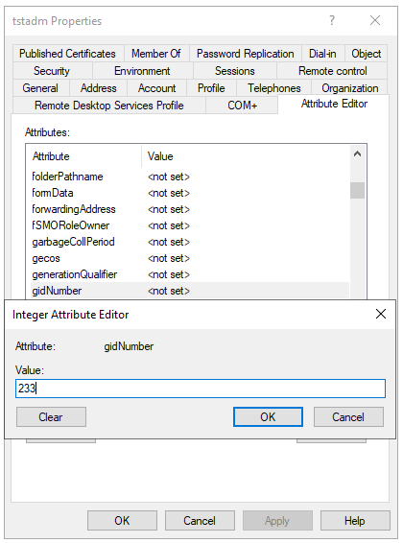Open the Environment tab
This screenshot has width=403, height=543.
click(x=142, y=71)
